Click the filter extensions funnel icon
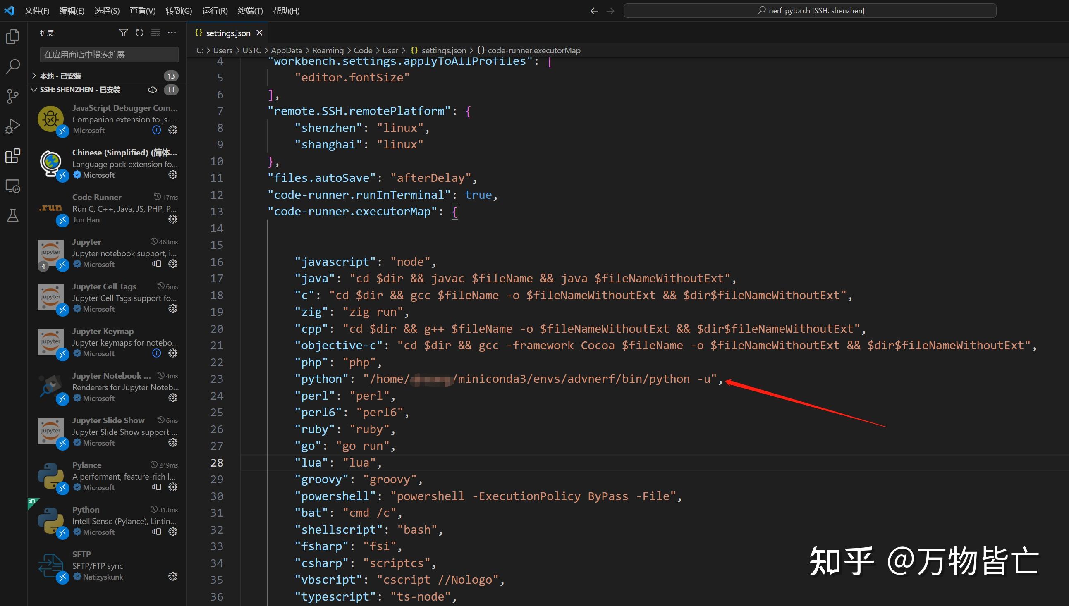 [x=123, y=33]
